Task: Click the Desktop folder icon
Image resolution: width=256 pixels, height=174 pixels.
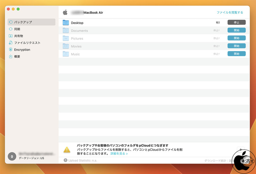Action: coord(66,23)
